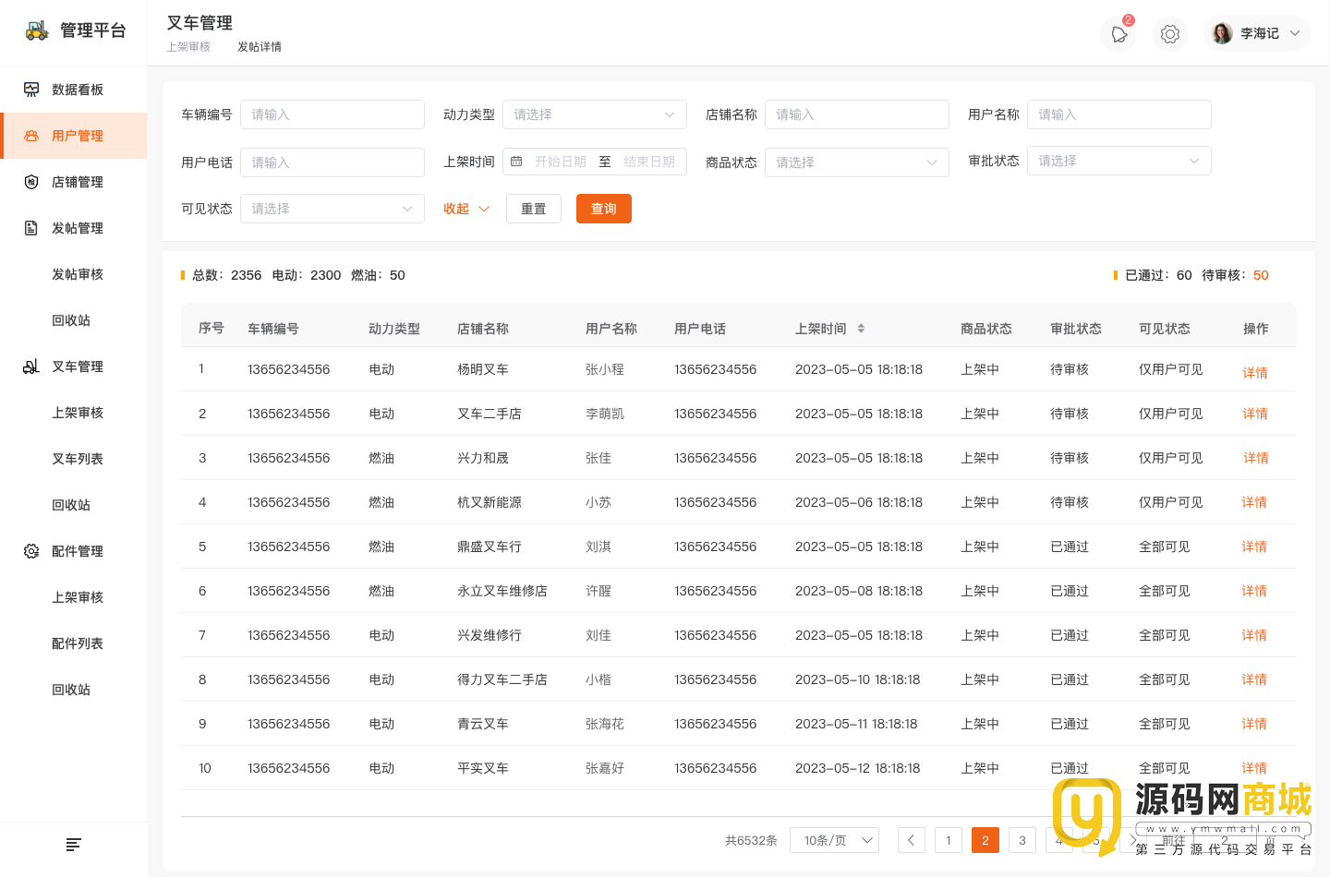
Task: Click the 数据看板 dashboard icon
Action: click(31, 90)
